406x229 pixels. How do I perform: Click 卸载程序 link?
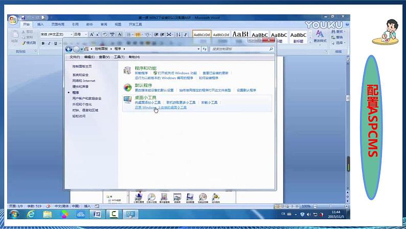point(141,73)
